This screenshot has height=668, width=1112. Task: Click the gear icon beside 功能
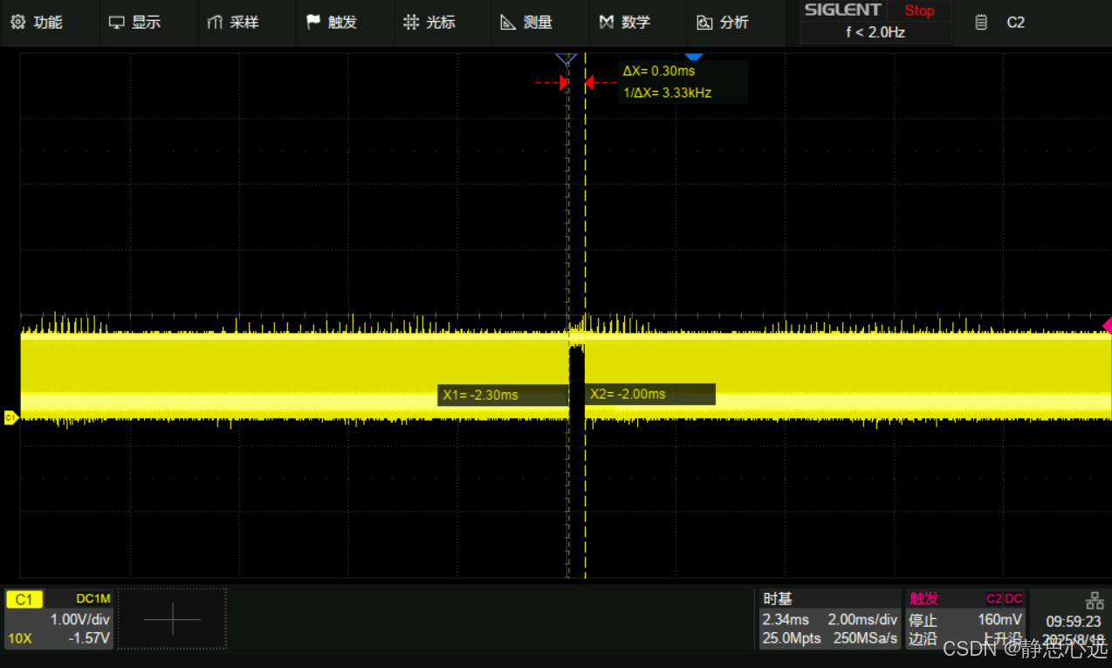17,23
